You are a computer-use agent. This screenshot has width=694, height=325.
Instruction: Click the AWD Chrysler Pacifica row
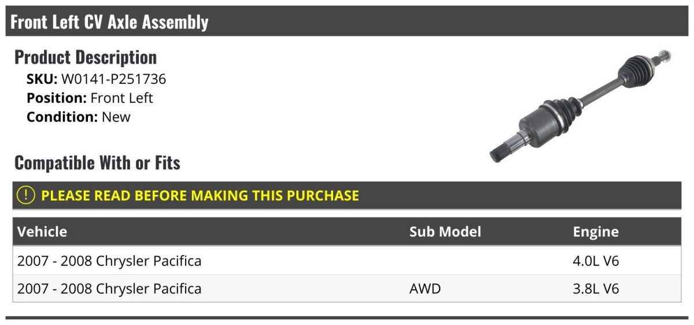coord(347,289)
